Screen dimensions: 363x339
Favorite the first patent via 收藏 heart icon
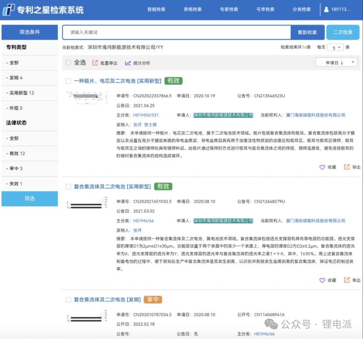click(321, 167)
